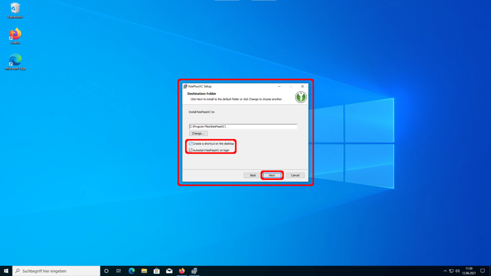Open File Explorer from the taskbar

tap(144, 271)
